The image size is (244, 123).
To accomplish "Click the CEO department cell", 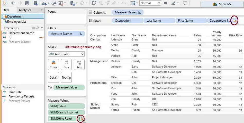I will pyautogui.click(x=155, y=105).
